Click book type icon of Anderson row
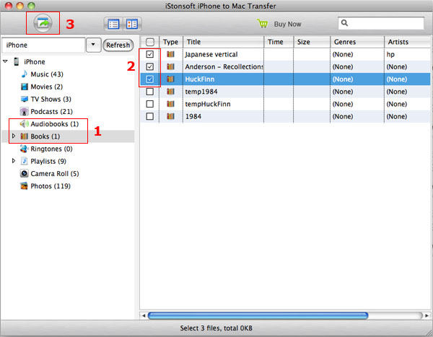The image size is (433, 337). coord(170,66)
